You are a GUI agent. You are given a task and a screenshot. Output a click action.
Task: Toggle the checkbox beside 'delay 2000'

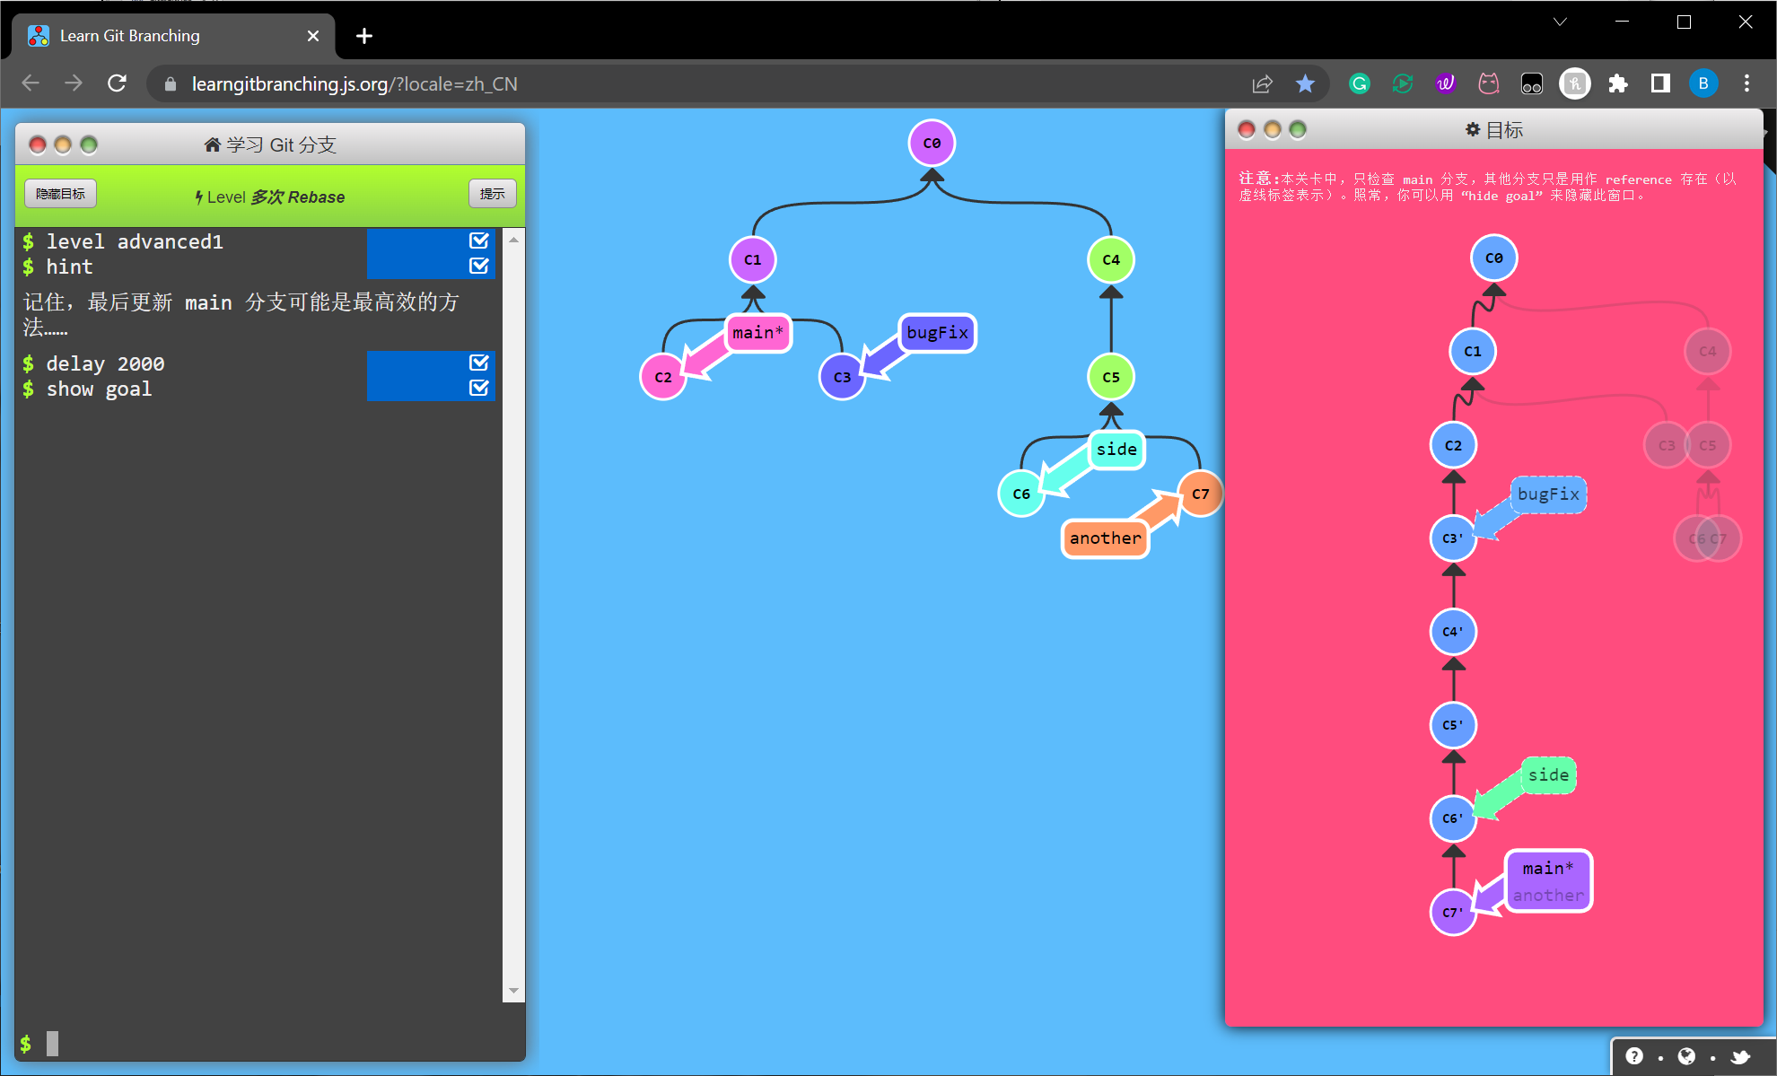[478, 363]
